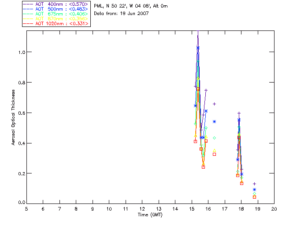Click the AOT 400nm legend entry
The height and width of the screenshot is (226, 282).
(x=56, y=4)
